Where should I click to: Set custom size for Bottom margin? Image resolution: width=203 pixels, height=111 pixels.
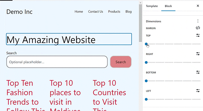click(x=198, y=72)
